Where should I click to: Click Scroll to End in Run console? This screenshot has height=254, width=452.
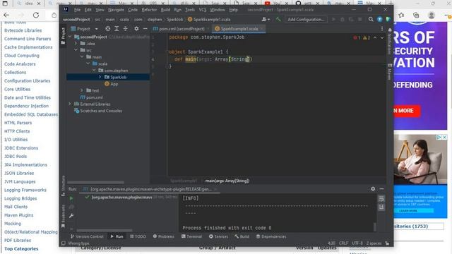(x=381, y=207)
